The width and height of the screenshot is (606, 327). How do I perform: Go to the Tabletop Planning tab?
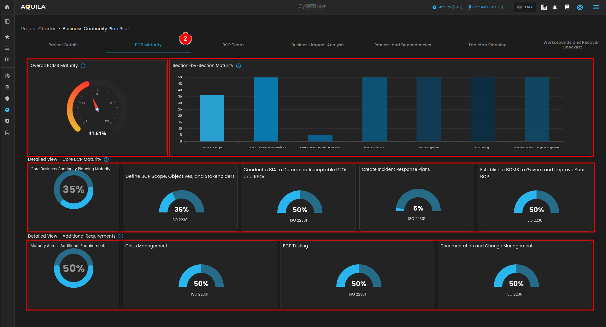click(x=487, y=45)
